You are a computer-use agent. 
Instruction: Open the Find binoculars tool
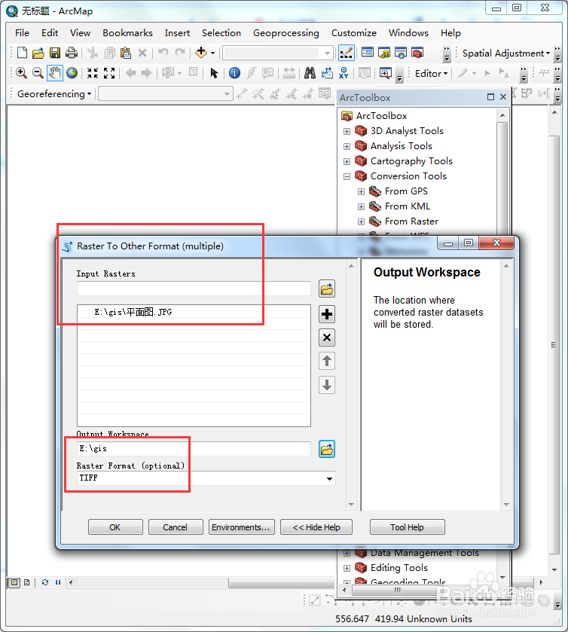pos(310,73)
